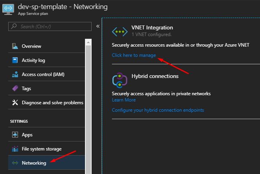Image resolution: width=260 pixels, height=174 pixels.
Task: Click the VNET Integration icon
Action: 119,31
